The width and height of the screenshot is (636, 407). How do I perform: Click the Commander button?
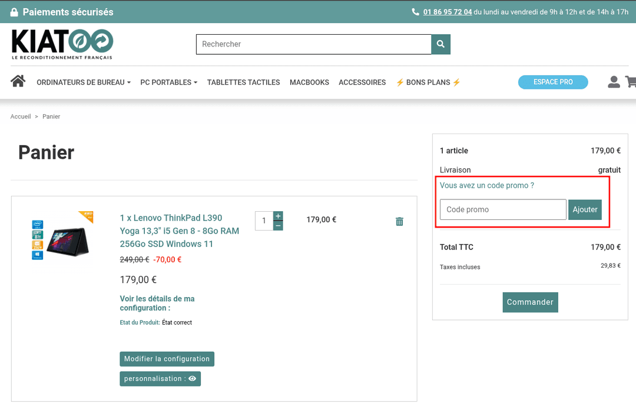click(530, 302)
